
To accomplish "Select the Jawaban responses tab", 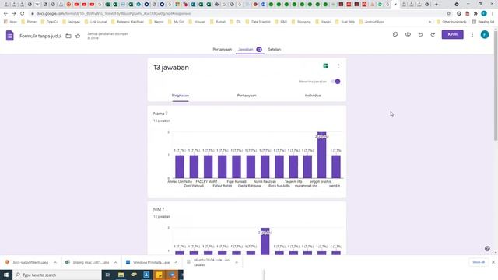I will click(250, 50).
